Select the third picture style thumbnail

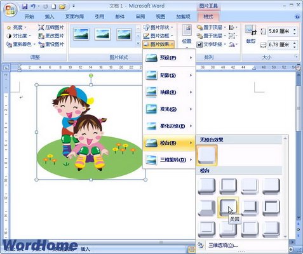[x=125, y=34]
